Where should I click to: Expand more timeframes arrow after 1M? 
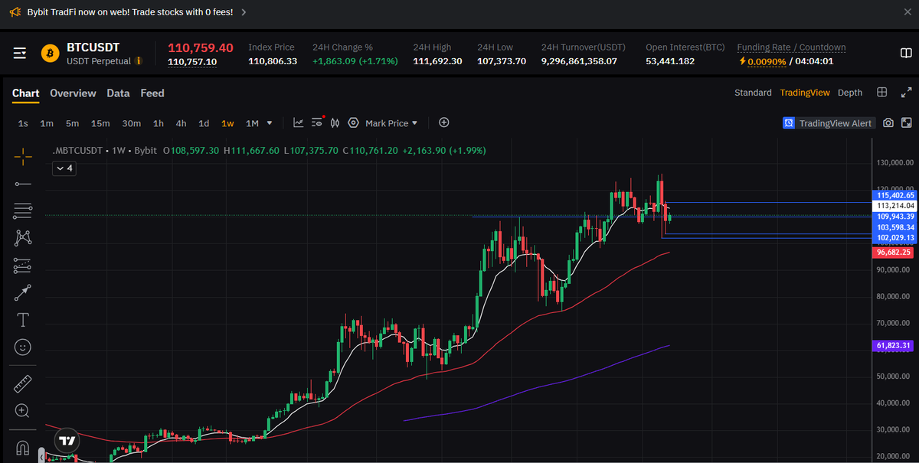tap(269, 122)
